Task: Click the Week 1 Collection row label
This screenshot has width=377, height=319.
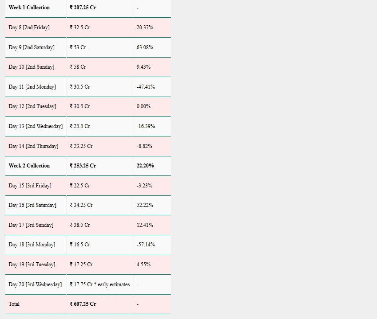Action: (29, 8)
